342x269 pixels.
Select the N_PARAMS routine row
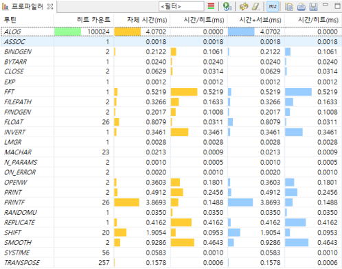(x=171, y=162)
